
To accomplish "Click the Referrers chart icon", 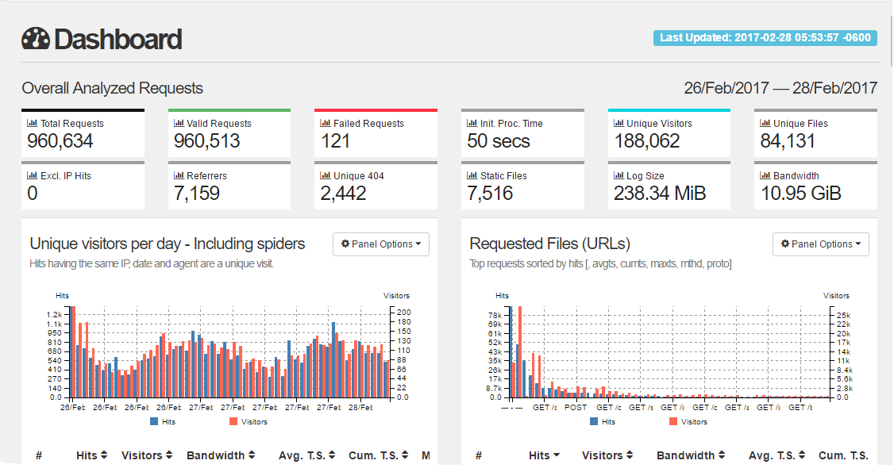I will (179, 175).
